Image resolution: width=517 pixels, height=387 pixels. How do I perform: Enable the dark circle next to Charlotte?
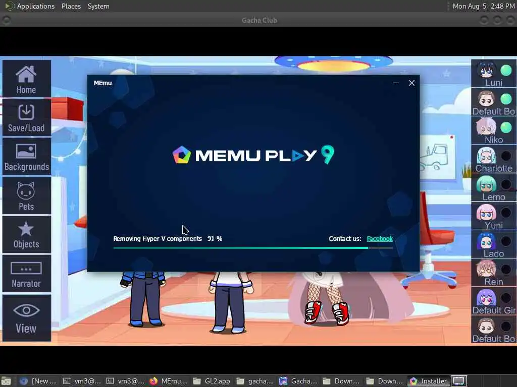[x=506, y=156]
